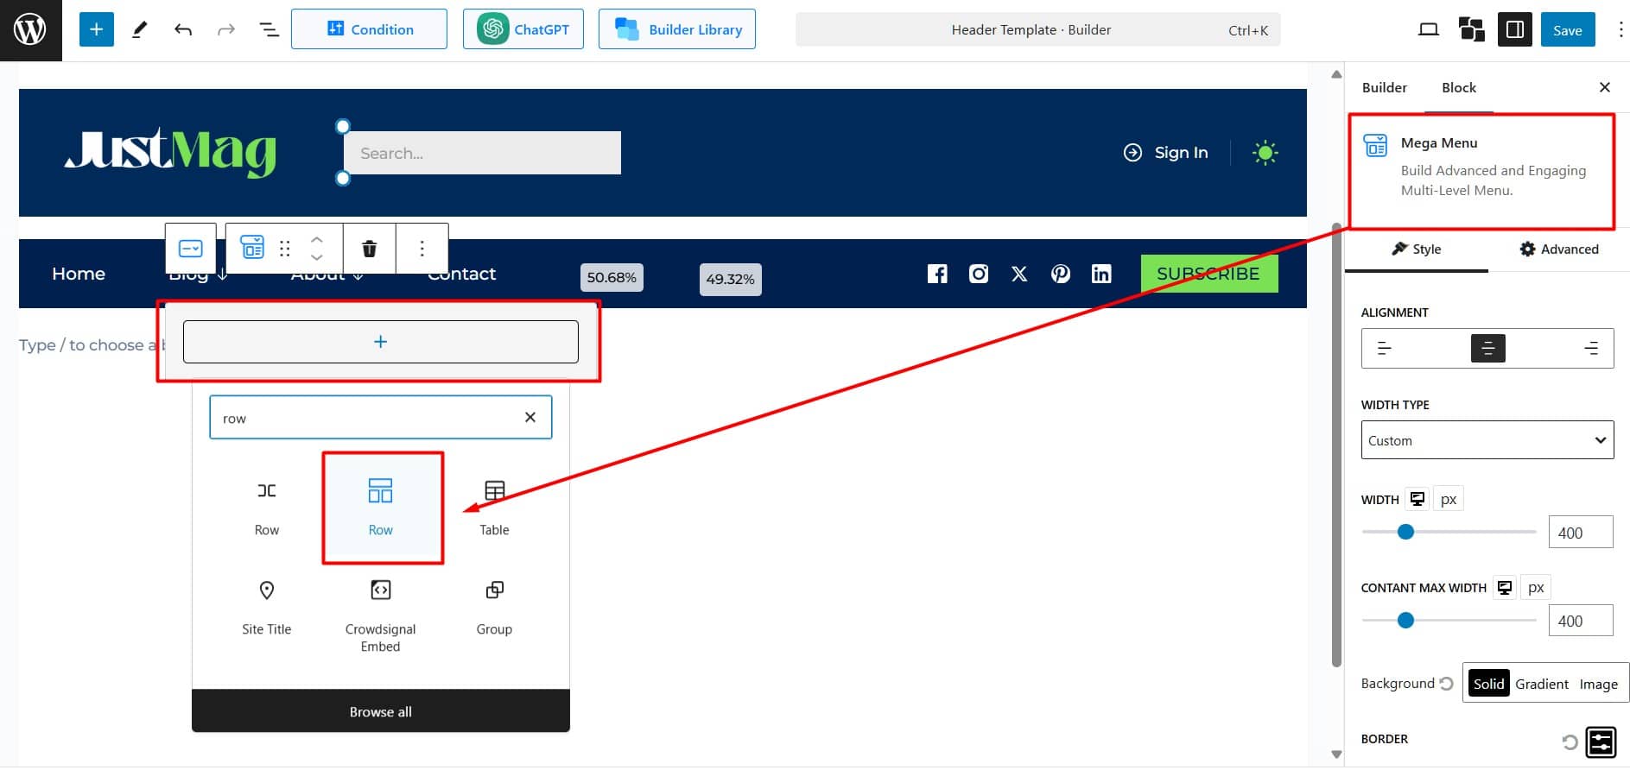This screenshot has height=770, width=1630.
Task: Toggle the sun light mode icon
Action: tap(1265, 153)
